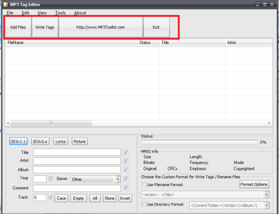Sort by the FileName column header
The width and height of the screenshot is (279, 214).
[71, 43]
